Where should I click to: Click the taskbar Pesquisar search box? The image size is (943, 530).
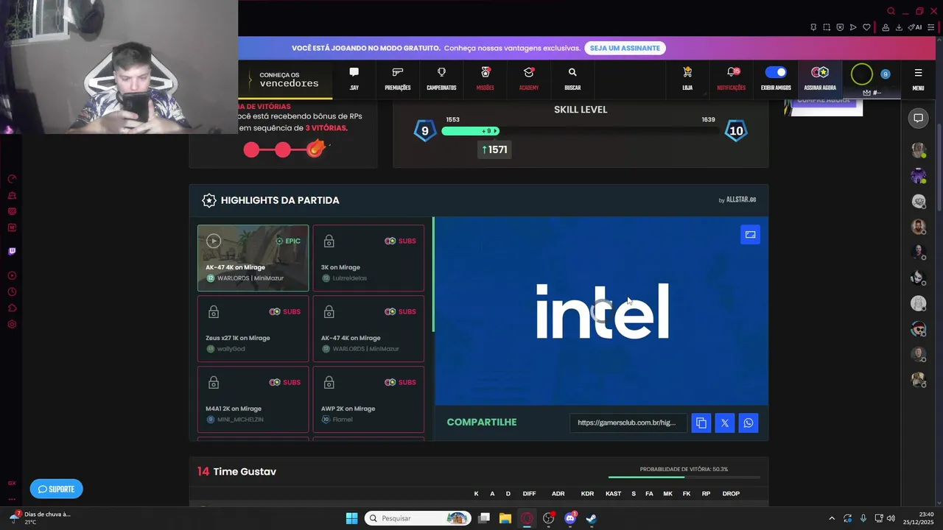tap(418, 518)
